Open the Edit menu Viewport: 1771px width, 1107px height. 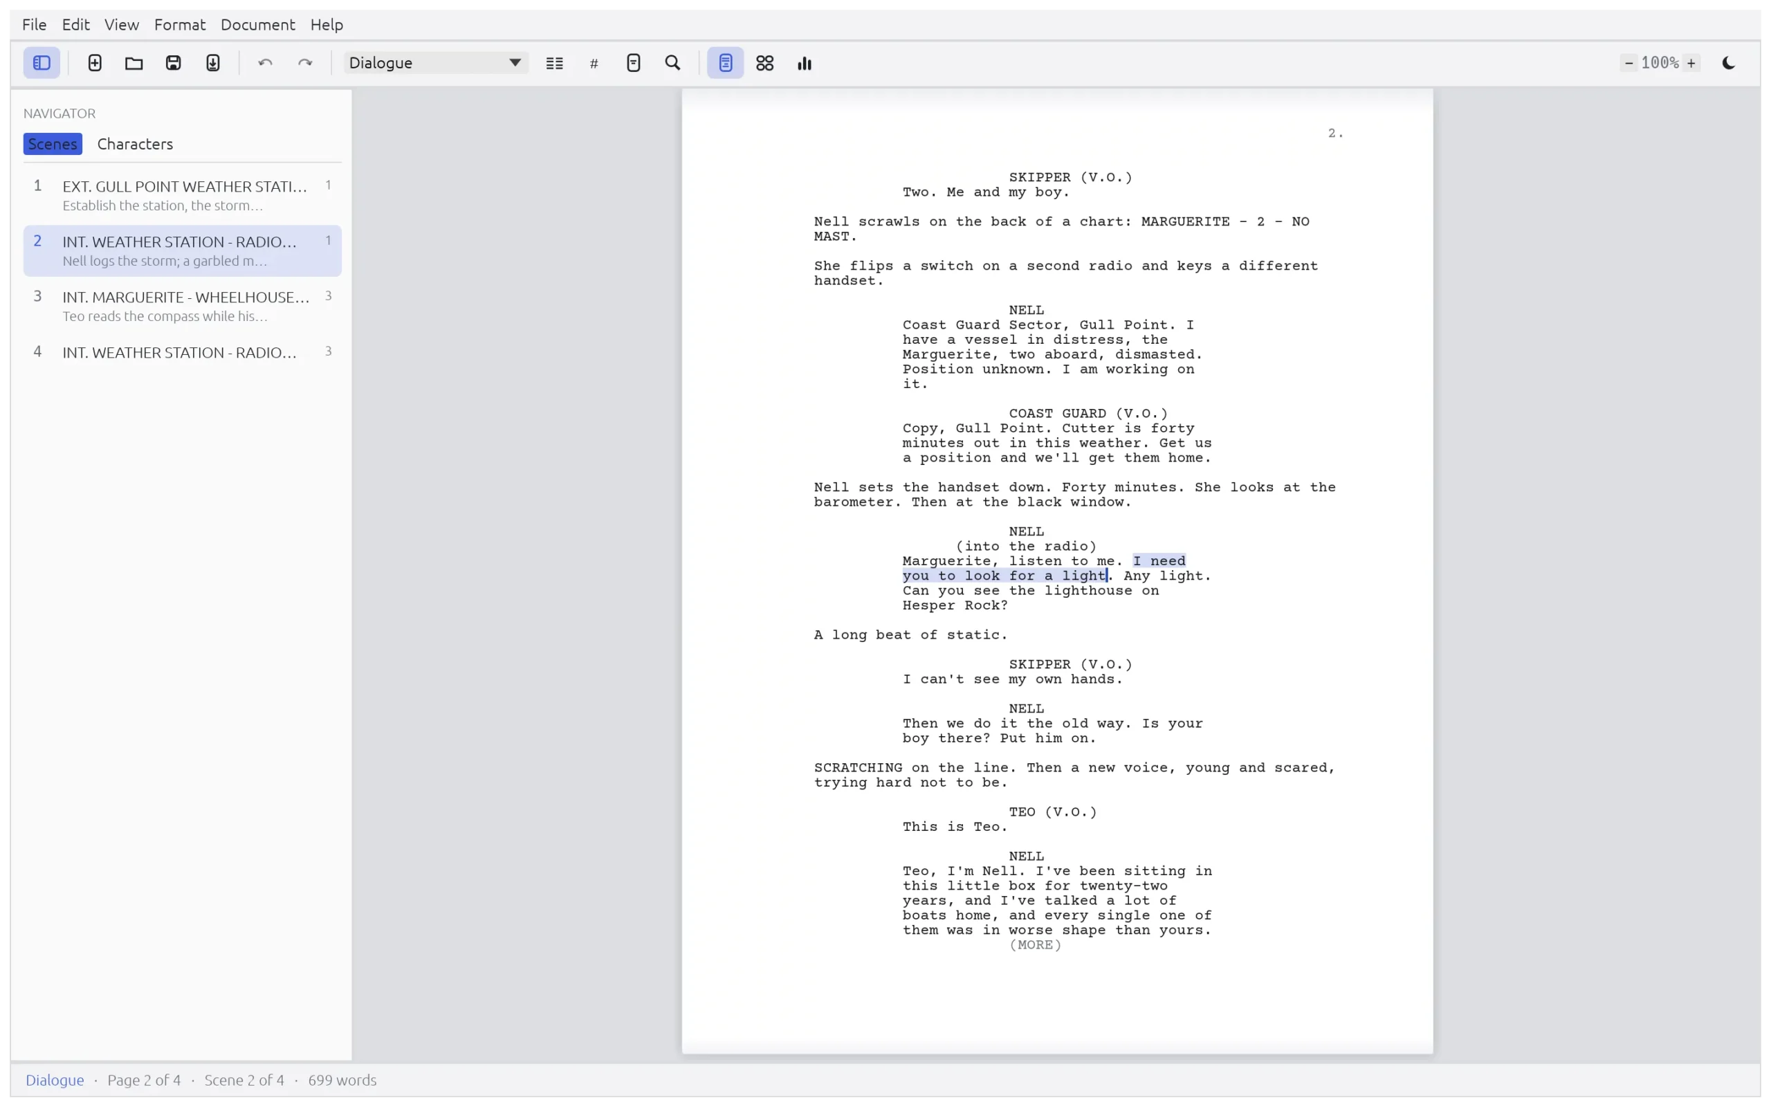coord(75,24)
